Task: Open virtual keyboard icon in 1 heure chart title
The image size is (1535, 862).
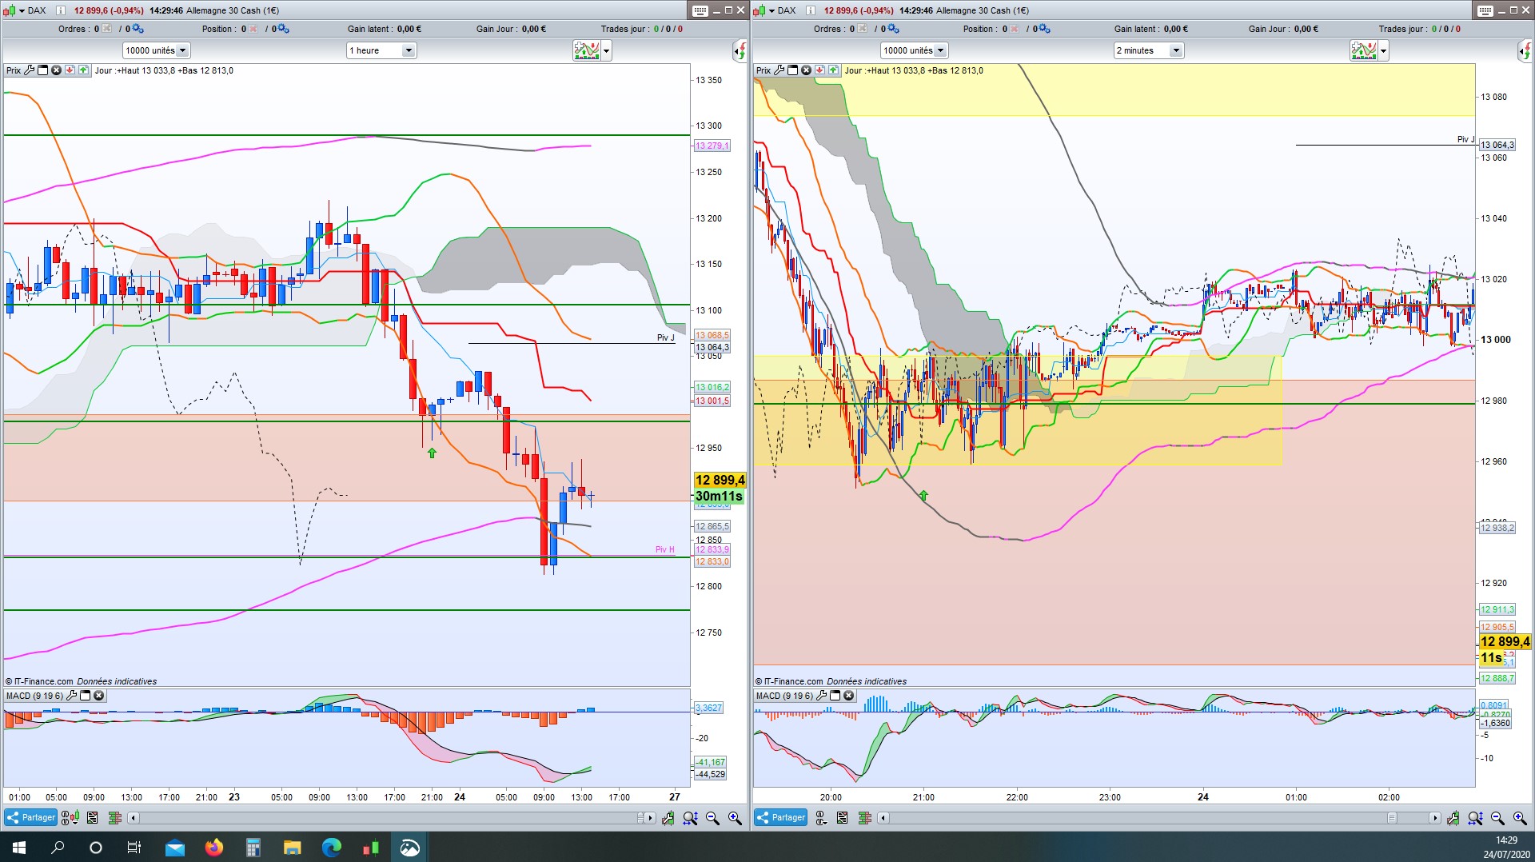Action: (x=700, y=10)
